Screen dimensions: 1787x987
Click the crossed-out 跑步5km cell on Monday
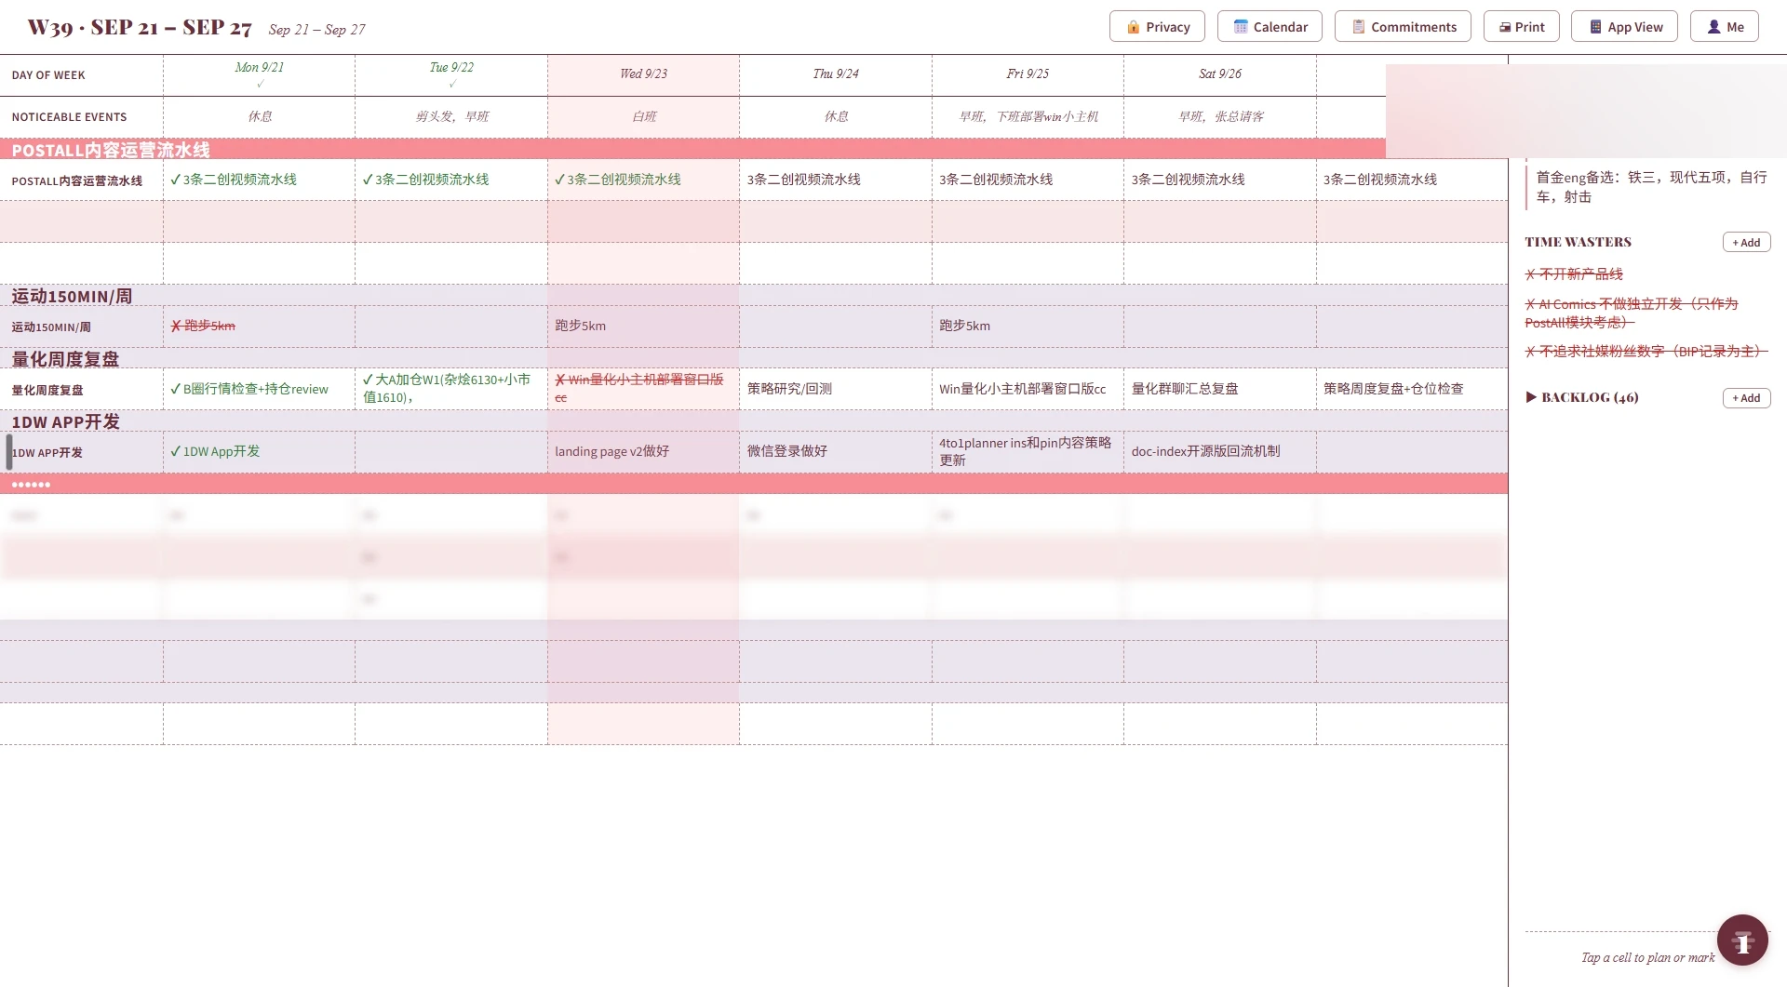[260, 326]
